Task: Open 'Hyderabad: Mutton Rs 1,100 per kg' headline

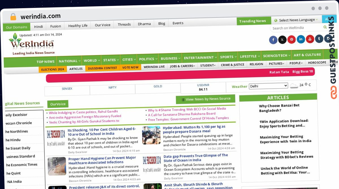Action: pos(194,129)
